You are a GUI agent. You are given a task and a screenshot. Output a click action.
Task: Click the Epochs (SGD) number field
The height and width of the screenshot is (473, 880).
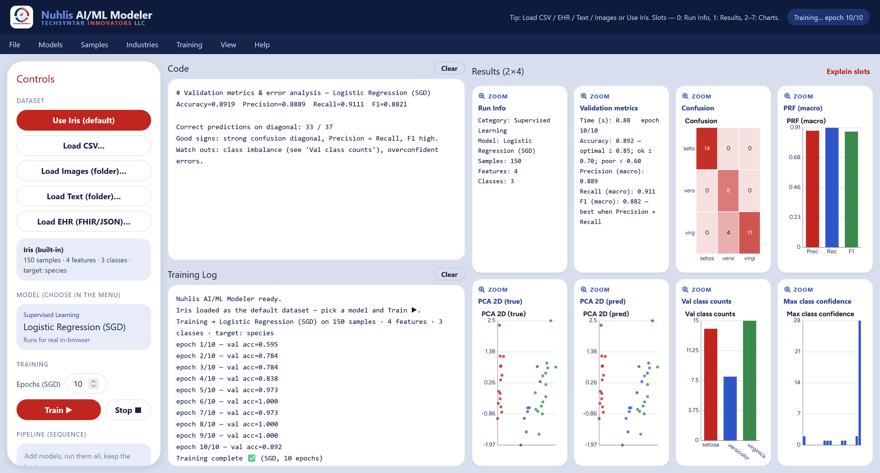(86, 384)
